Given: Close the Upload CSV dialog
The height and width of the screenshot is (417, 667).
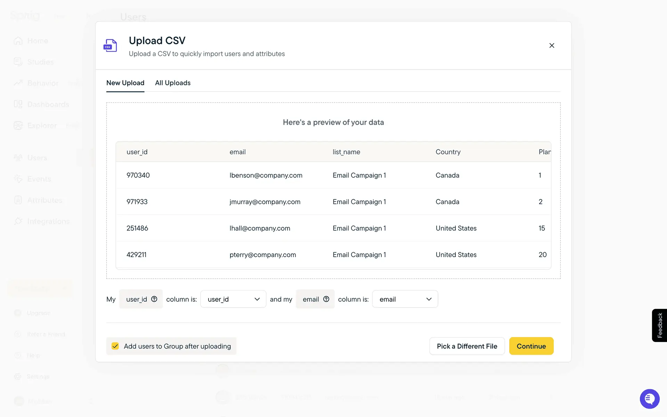Looking at the screenshot, I should 552,46.
